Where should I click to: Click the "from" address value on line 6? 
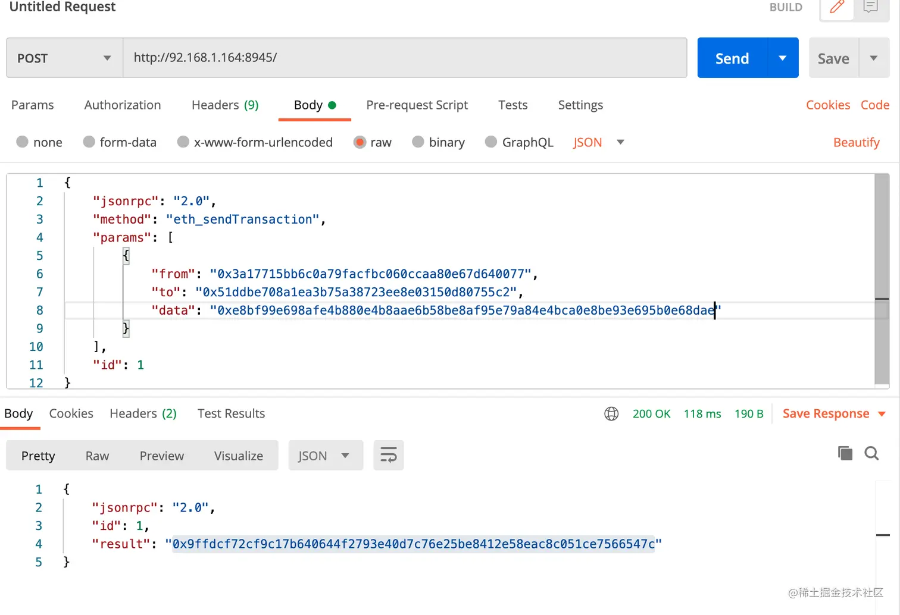point(370,274)
